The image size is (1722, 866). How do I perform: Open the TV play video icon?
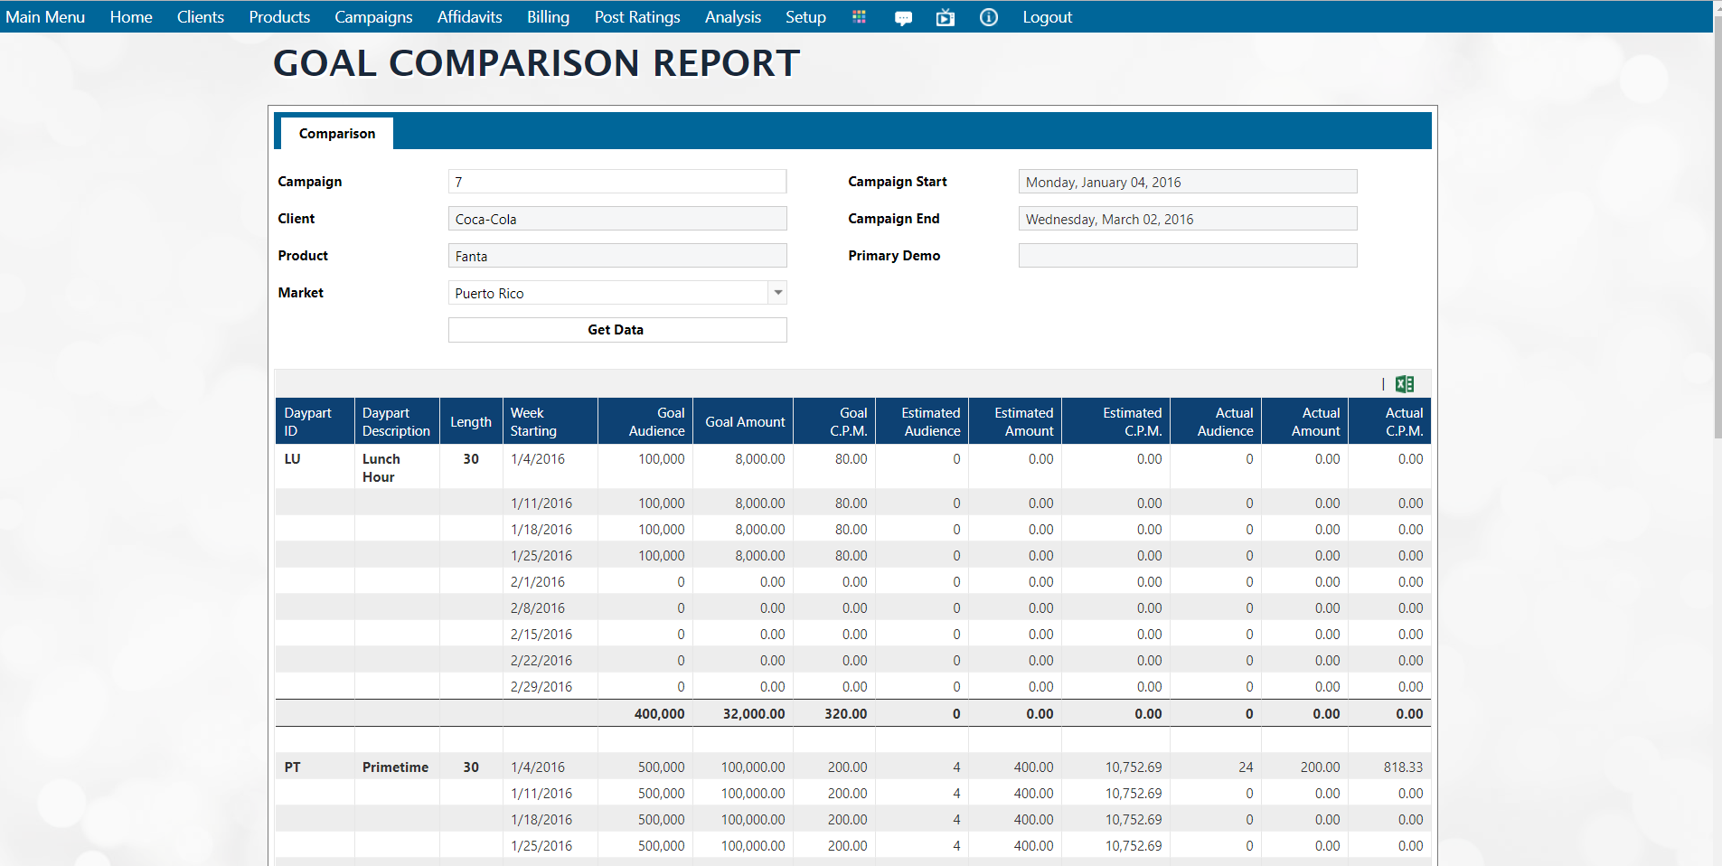(945, 17)
